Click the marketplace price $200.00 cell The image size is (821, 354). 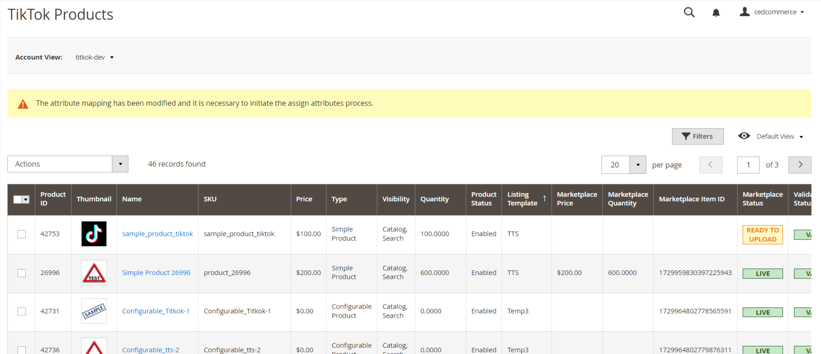click(569, 273)
